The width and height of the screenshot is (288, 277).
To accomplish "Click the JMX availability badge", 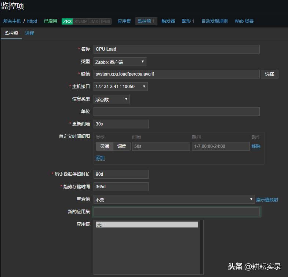I will pyautogui.click(x=94, y=22).
